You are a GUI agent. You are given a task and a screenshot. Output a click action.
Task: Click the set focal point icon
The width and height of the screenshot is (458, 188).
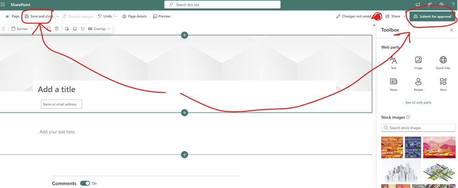(75, 29)
